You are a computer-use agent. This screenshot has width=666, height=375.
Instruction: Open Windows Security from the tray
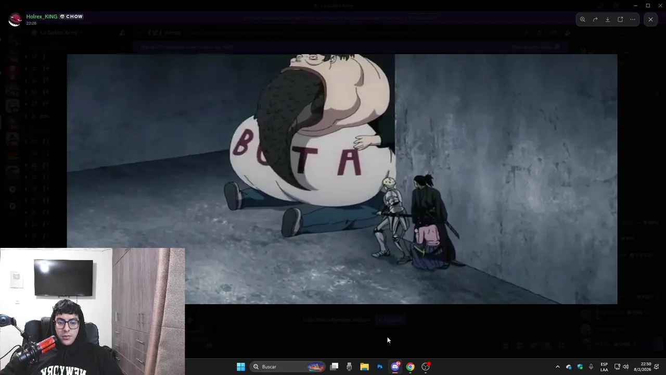click(580, 367)
